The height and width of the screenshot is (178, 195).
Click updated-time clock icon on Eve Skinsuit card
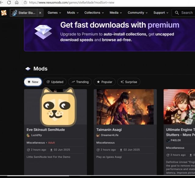[x=28, y=150]
